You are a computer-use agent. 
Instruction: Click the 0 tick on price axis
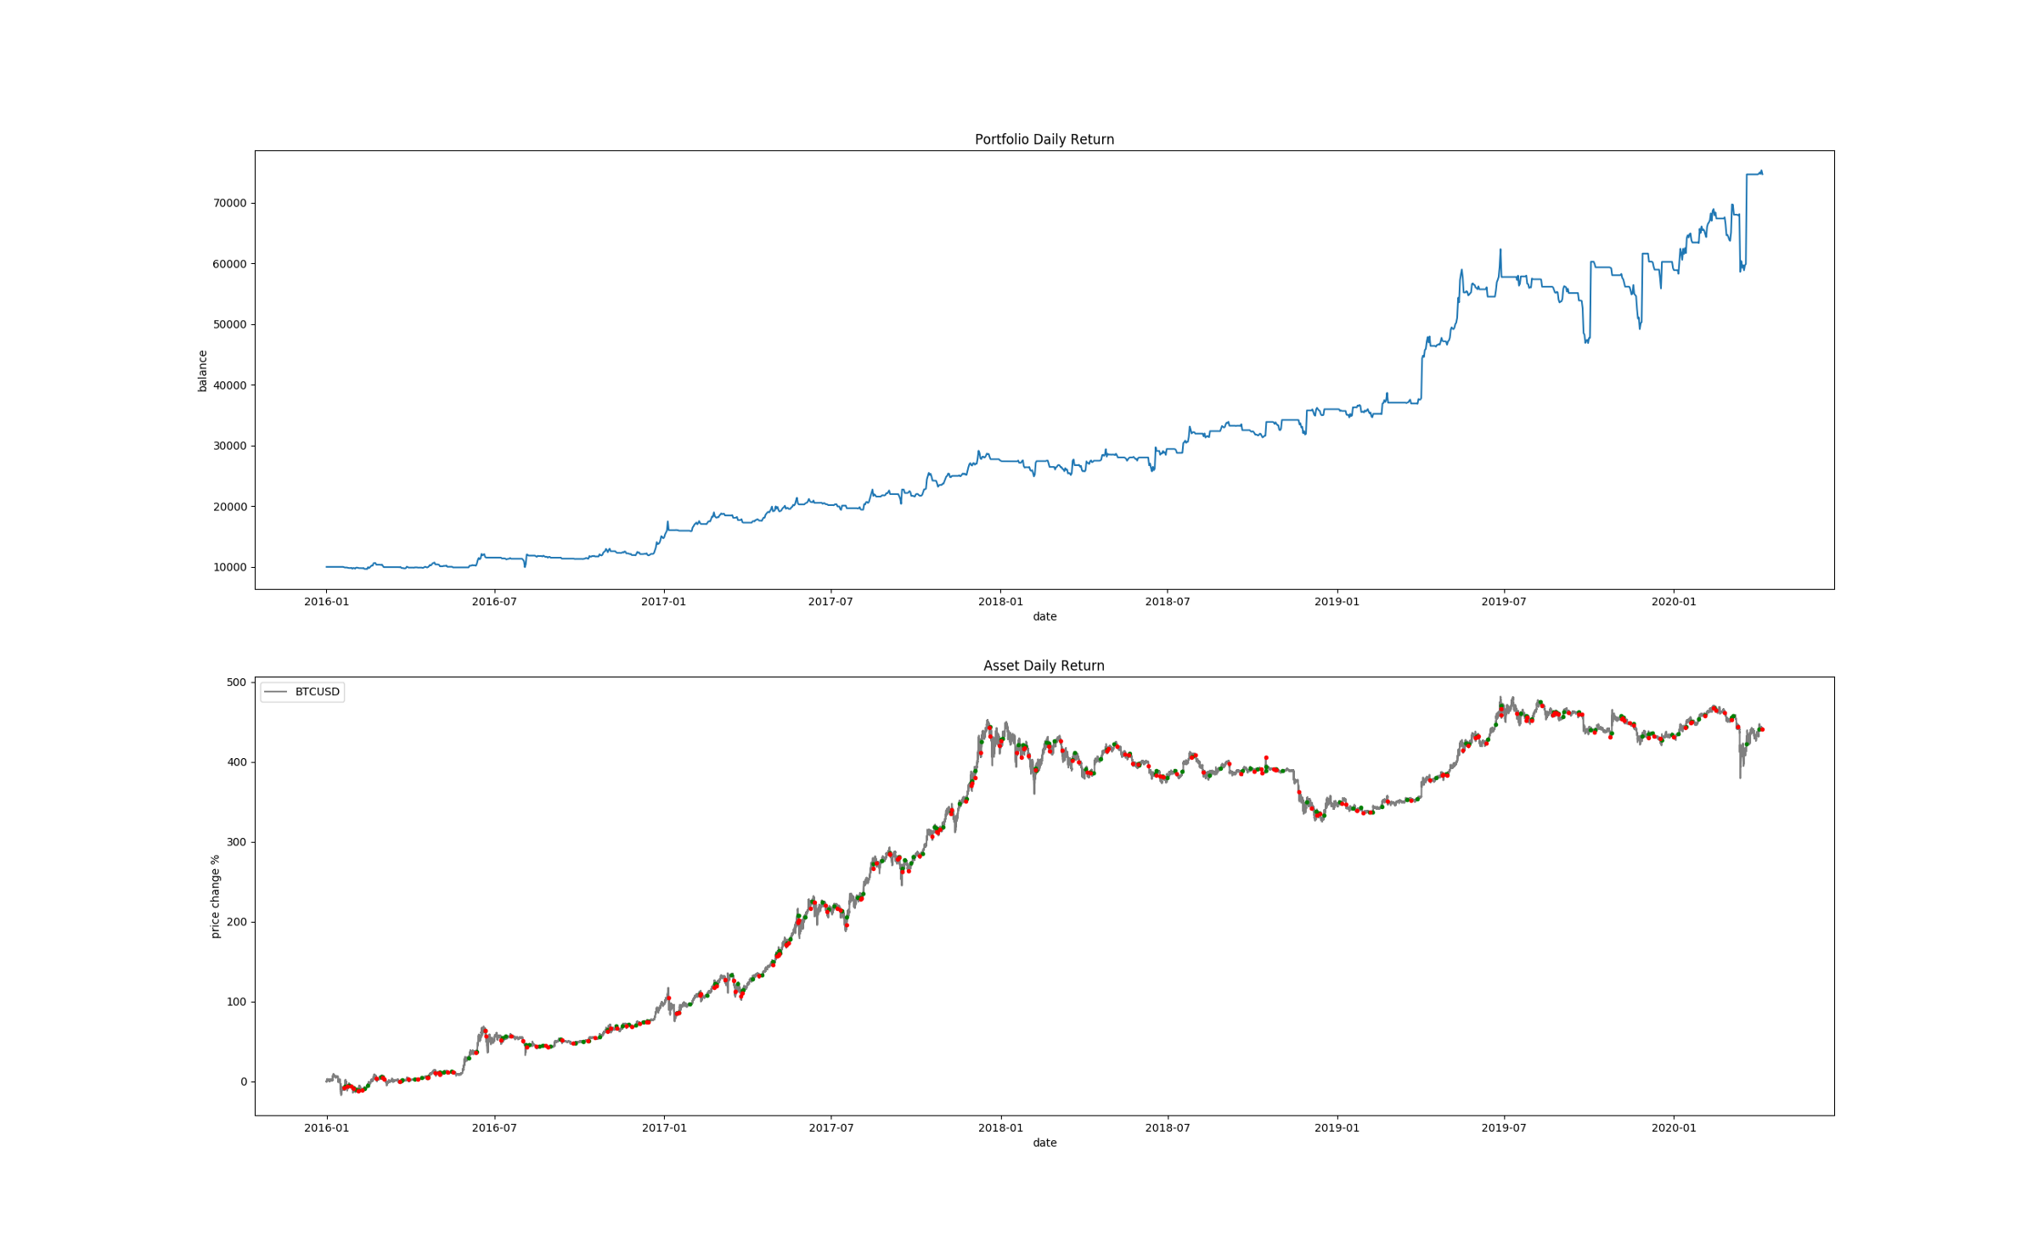tap(244, 1082)
